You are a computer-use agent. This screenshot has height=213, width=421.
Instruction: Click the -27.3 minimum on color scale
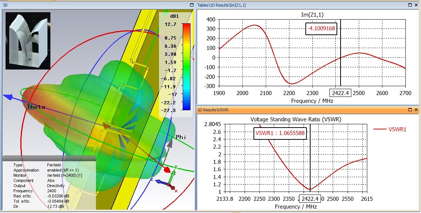click(169, 111)
